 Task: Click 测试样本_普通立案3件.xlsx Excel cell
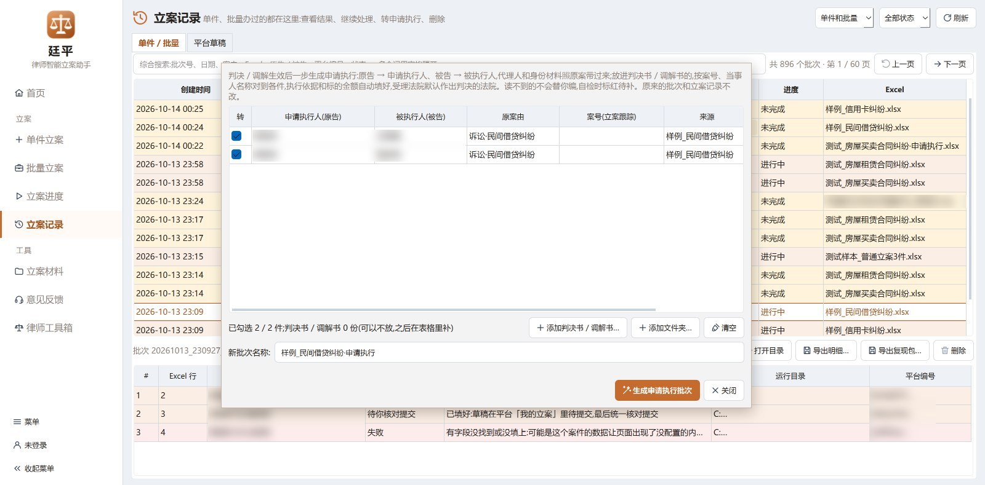(x=895, y=256)
